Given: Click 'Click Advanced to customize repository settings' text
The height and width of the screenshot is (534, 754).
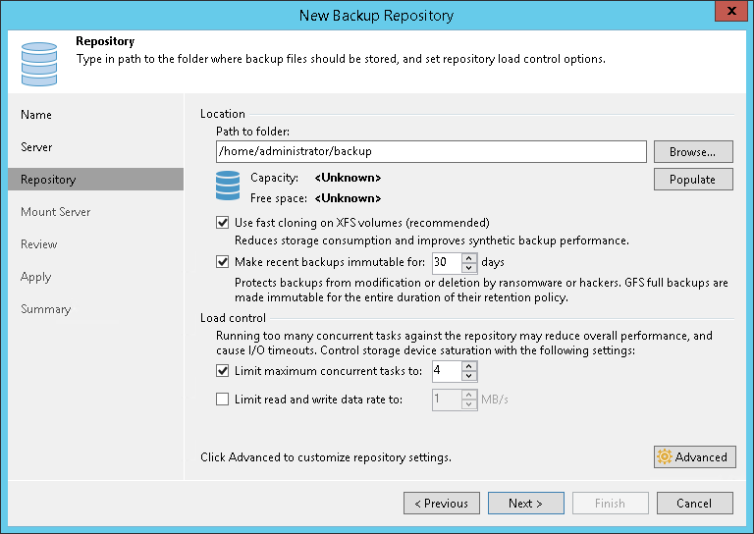Looking at the screenshot, I should (x=326, y=457).
